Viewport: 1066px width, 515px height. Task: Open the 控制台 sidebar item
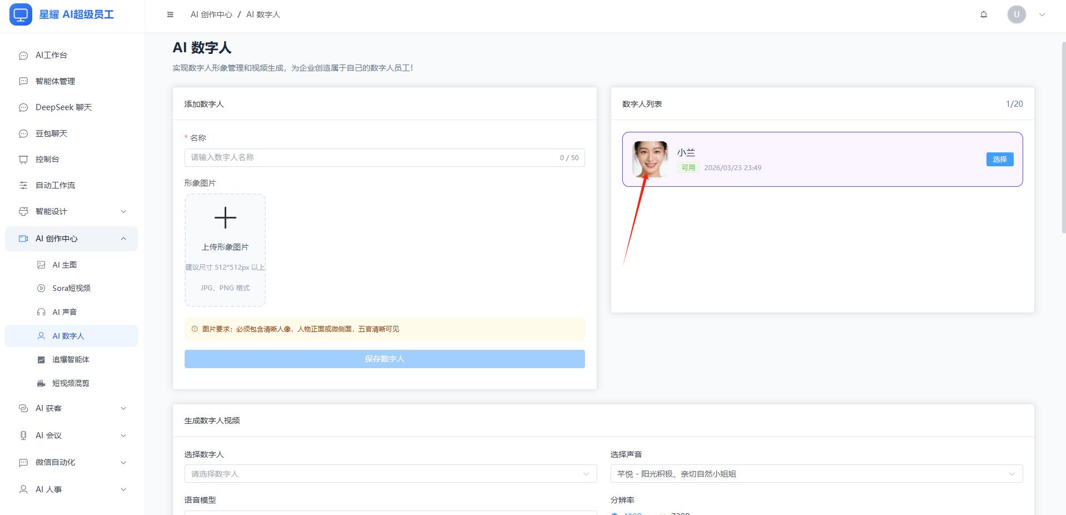pos(47,159)
